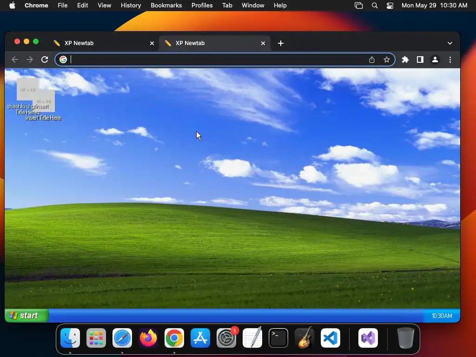Open TextEdit from the Dock
Screen dimensions: 476x357
click(x=252, y=338)
